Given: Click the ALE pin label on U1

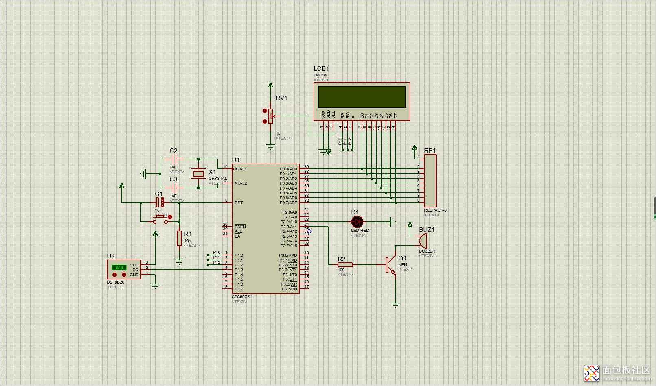Looking at the screenshot, I should [238, 231].
